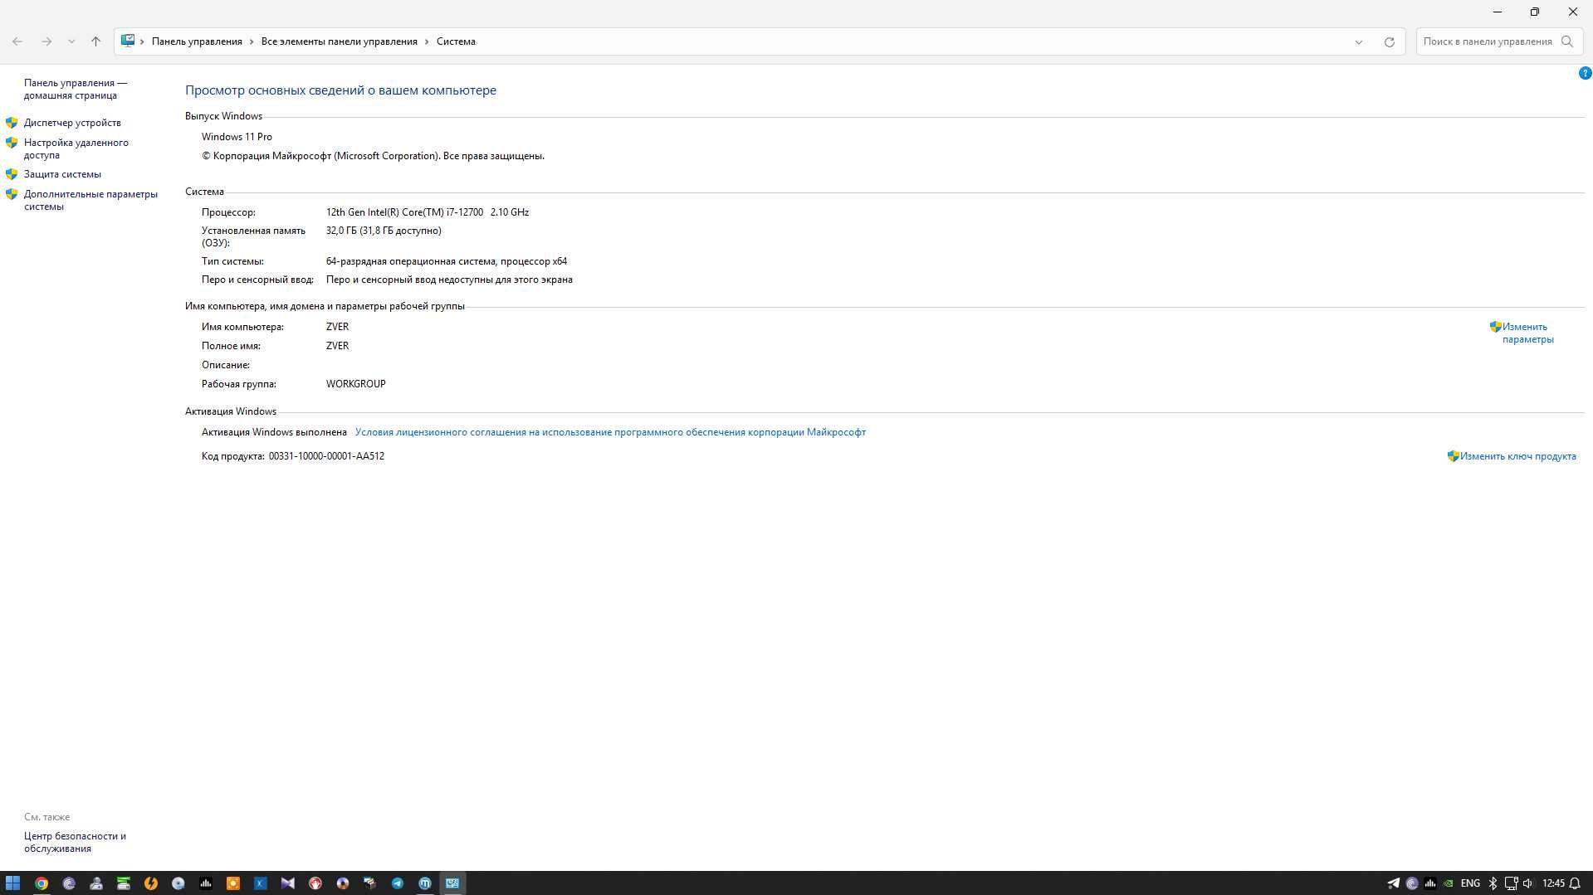
Task: Open the orange lightning-bolt taskbar app
Action: pos(151,883)
